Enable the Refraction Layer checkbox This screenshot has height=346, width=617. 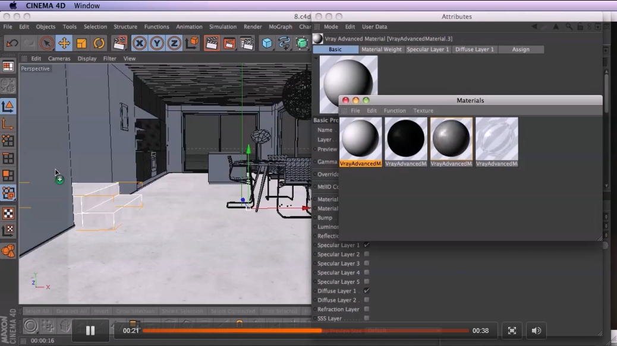(x=366, y=309)
